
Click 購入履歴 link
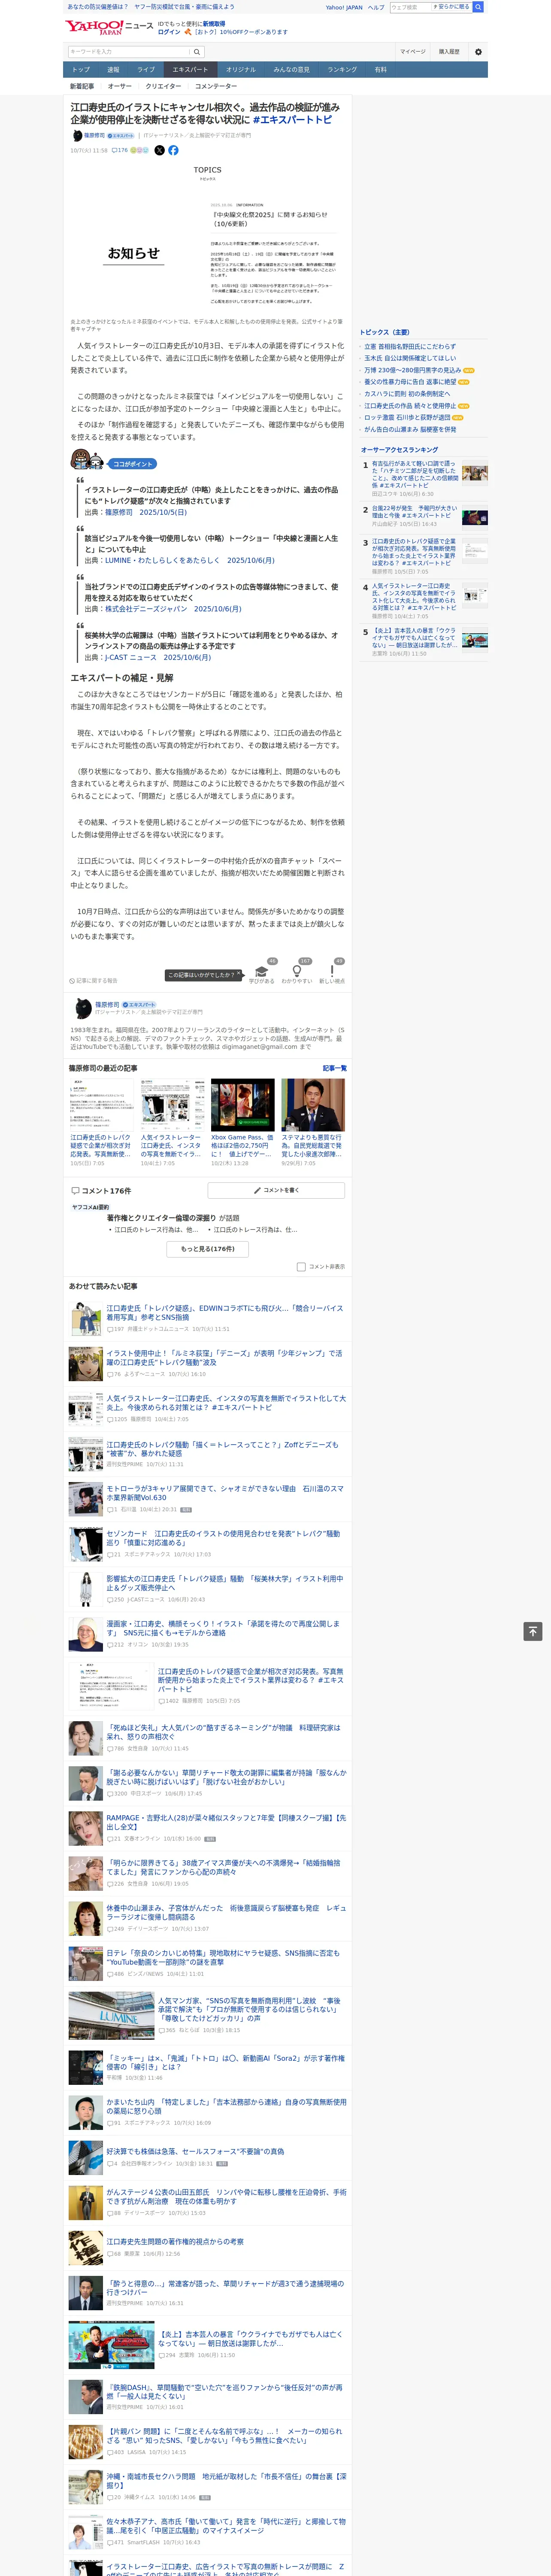coord(449,52)
